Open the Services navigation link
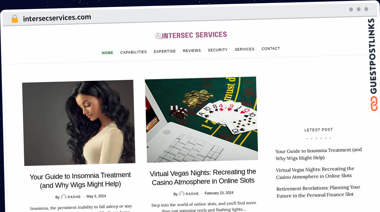The height and width of the screenshot is (212, 380). (x=244, y=49)
